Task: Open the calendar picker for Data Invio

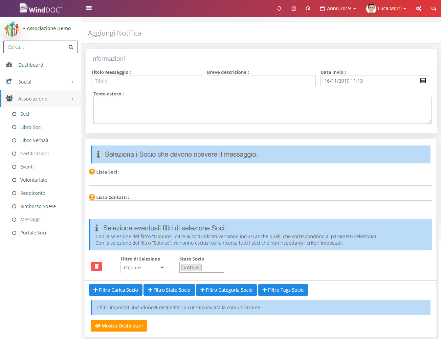Action: coord(423,81)
